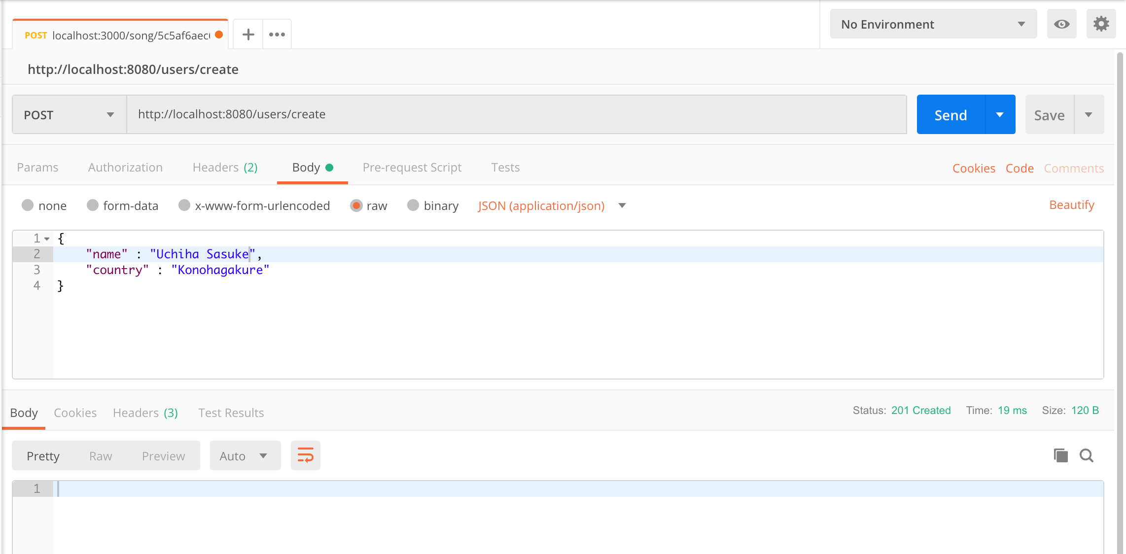Open the POST method dropdown
The image size is (1126, 554).
(69, 115)
